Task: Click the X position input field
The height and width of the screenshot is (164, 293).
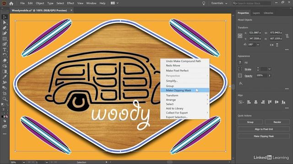Action: coord(255,33)
